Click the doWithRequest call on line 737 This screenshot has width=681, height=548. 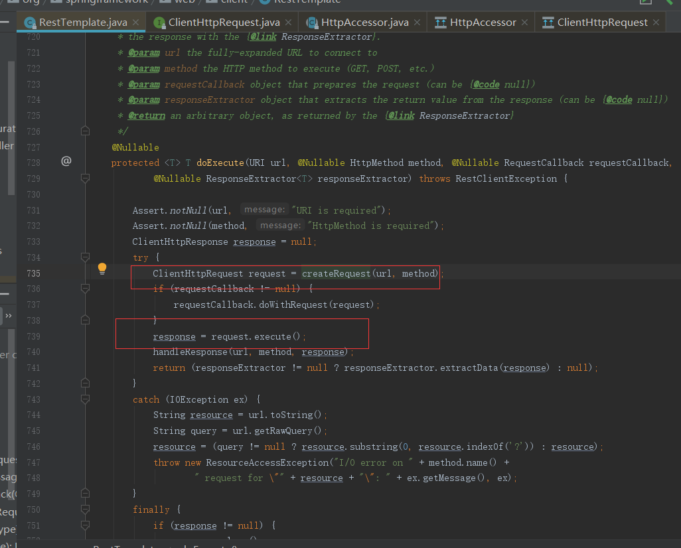click(x=293, y=305)
